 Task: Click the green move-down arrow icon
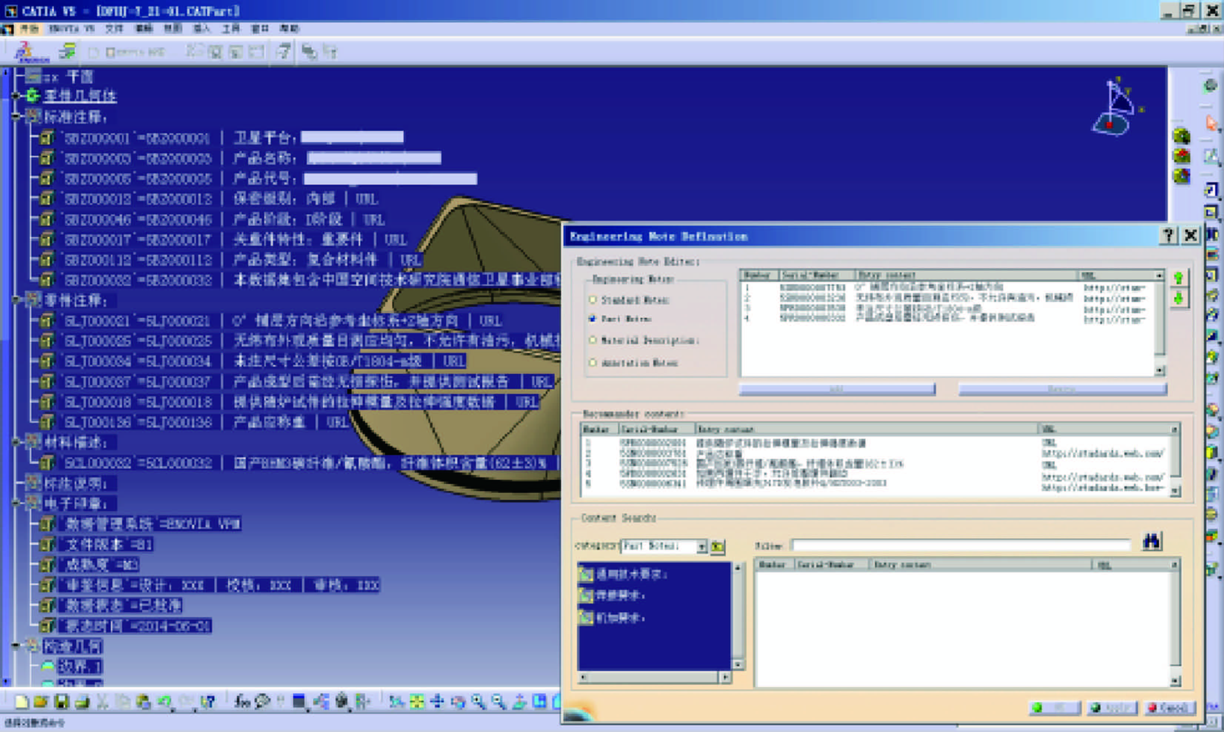tap(1178, 299)
